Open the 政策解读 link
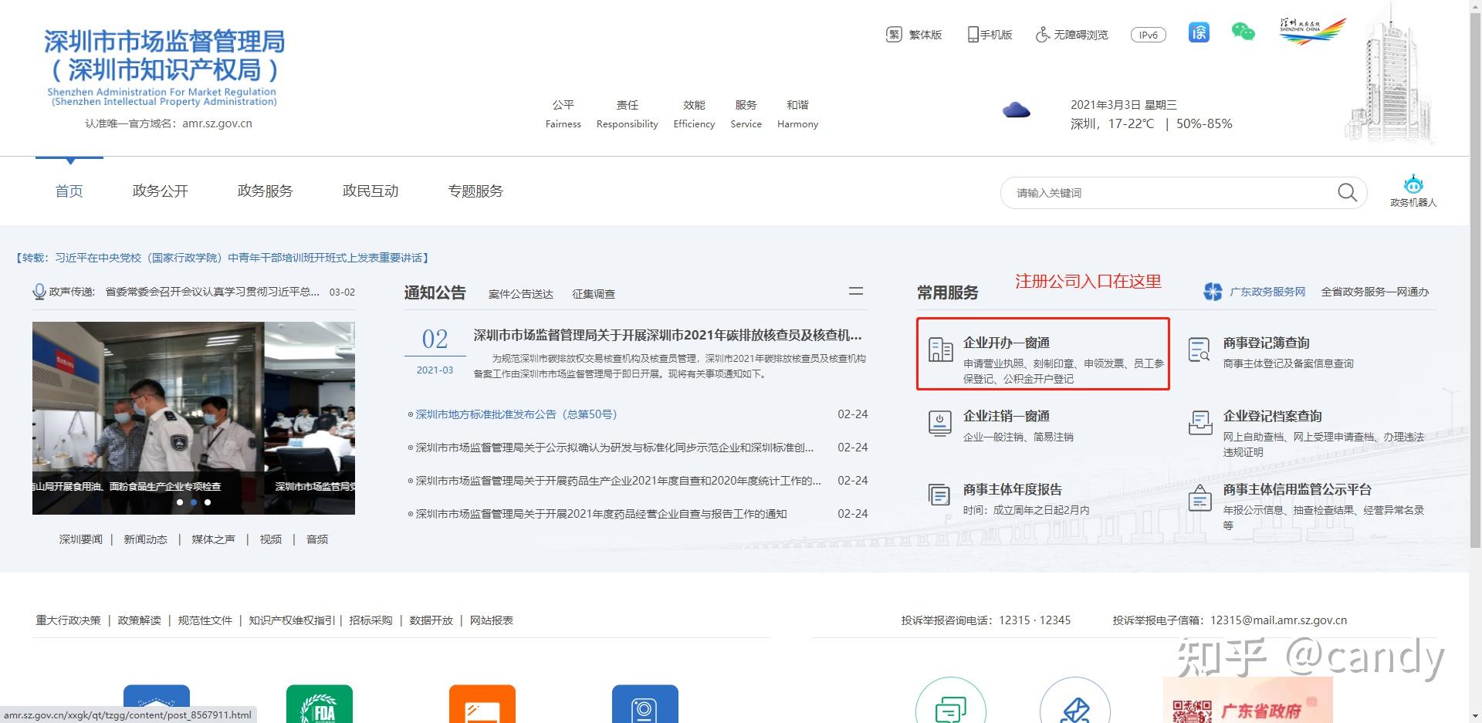The image size is (1482, 723). pyautogui.click(x=140, y=620)
